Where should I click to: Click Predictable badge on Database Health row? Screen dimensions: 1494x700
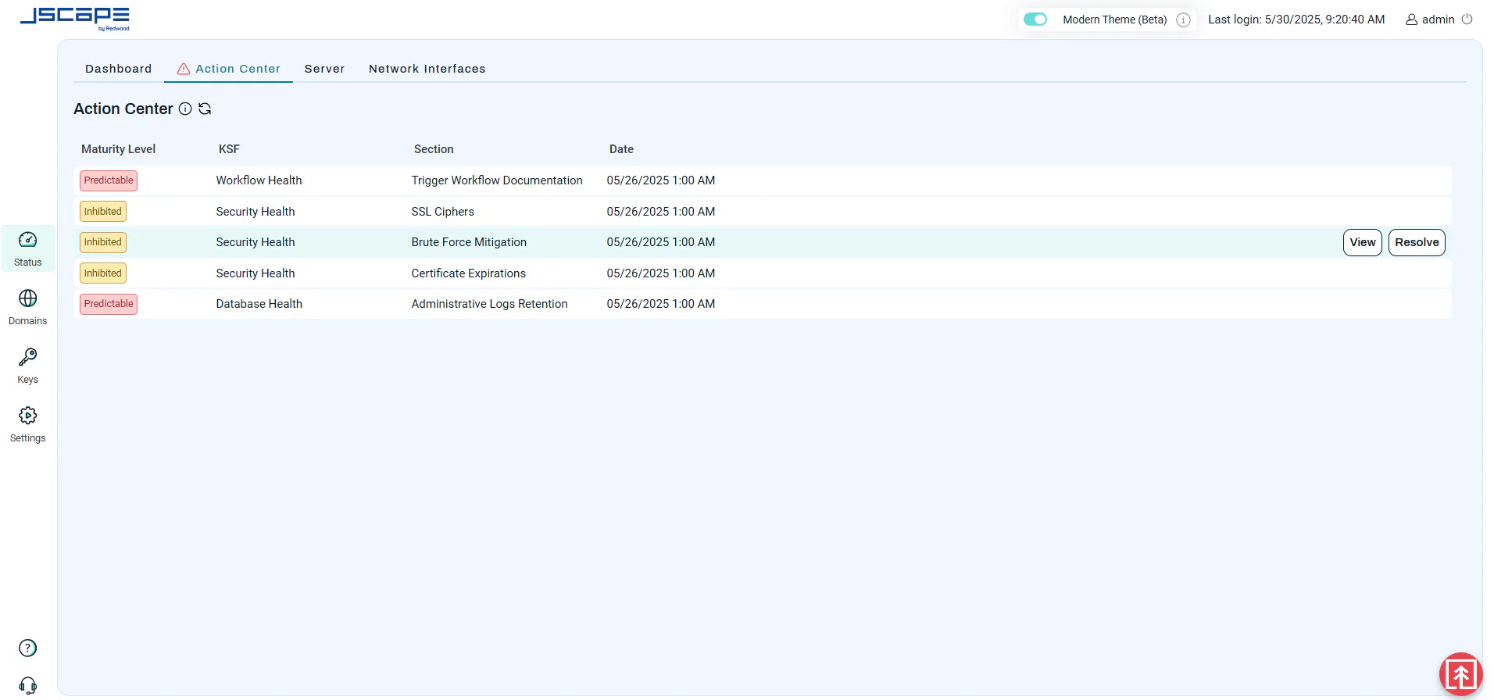109,304
